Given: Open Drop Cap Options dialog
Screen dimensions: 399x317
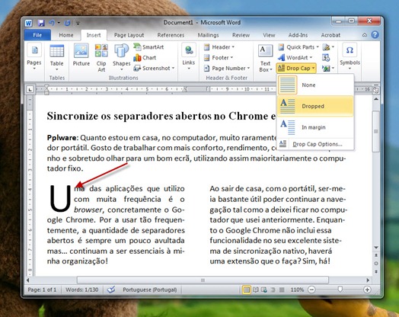Looking at the screenshot, I should click(x=315, y=144).
